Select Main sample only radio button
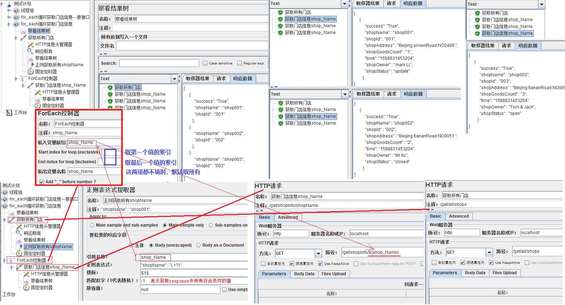The image size is (565, 305). pyautogui.click(x=165, y=225)
